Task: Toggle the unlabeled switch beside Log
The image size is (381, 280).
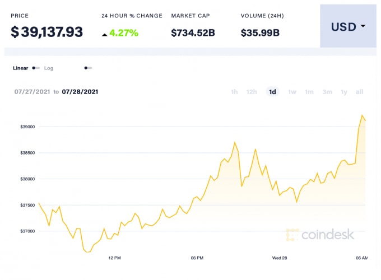Action: click(88, 68)
